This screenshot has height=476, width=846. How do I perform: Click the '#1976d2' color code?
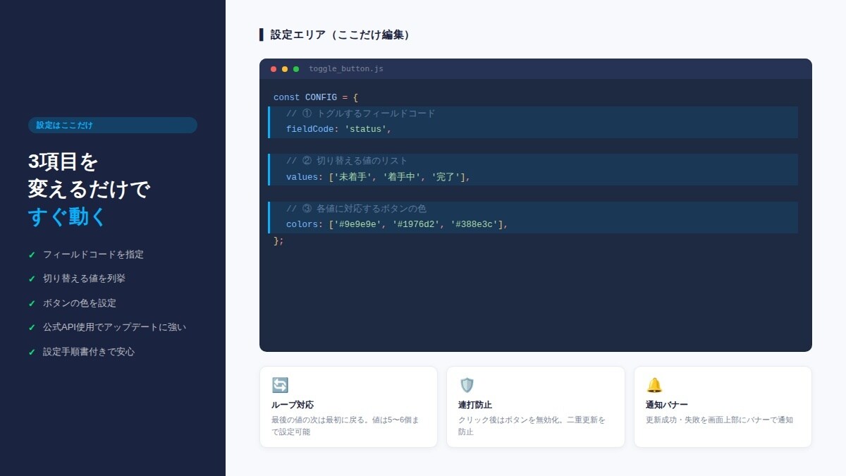coord(416,224)
